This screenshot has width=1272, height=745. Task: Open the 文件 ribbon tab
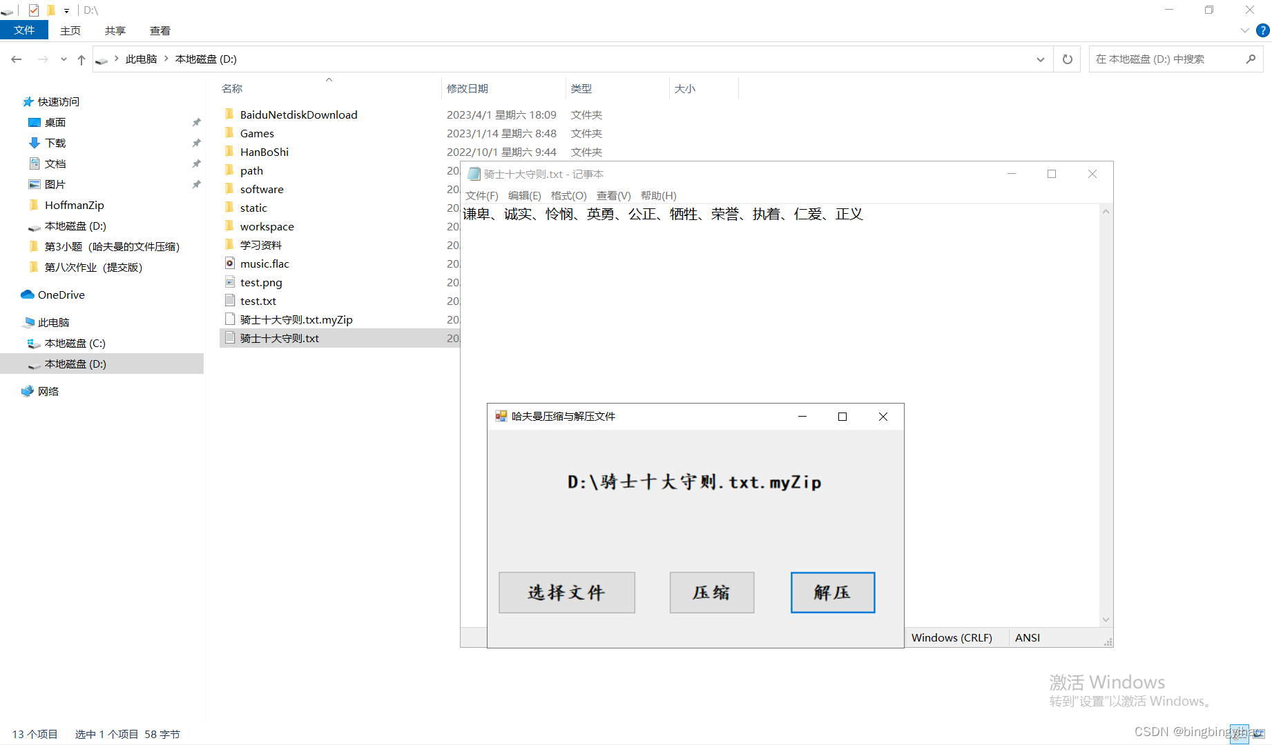tap(24, 30)
